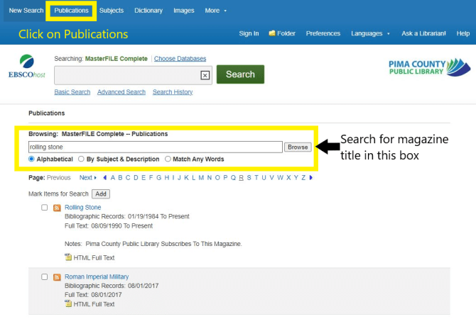476x319 pixels.
Task: Click HTML Full Text icon under Roman Imperial Military
Action: [x=68, y=303]
